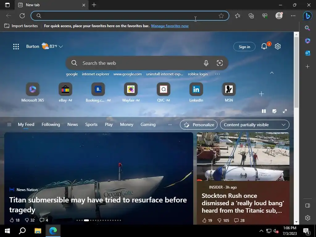Open Browser essentials heart icon
Screen dimensions: 316x237
pos(265,16)
